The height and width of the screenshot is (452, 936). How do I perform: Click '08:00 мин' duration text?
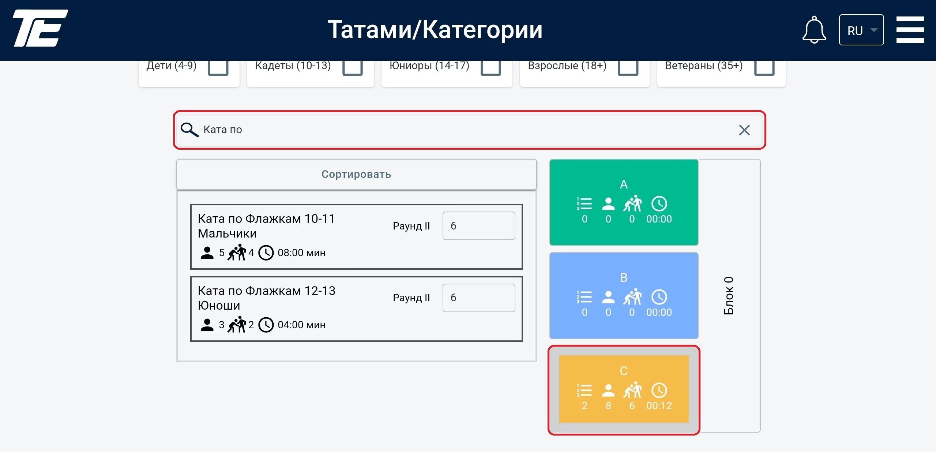pos(301,253)
